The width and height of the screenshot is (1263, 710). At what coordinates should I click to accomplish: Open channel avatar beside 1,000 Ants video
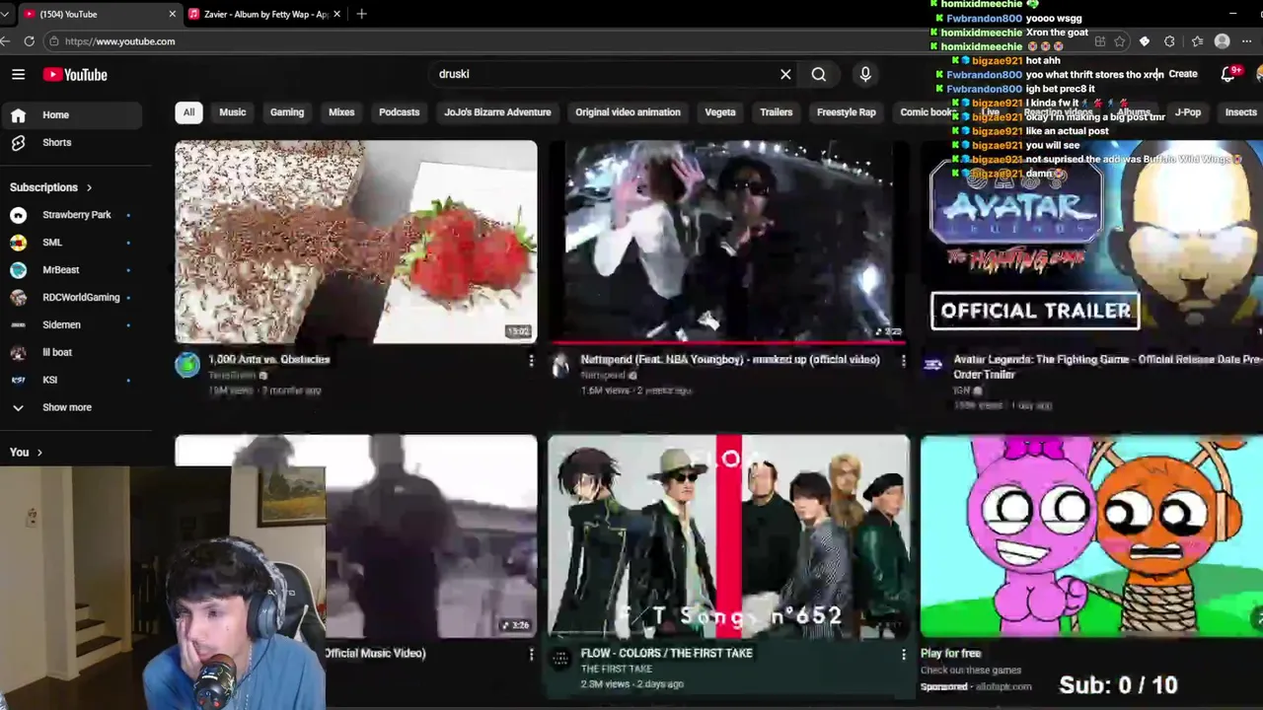(187, 366)
